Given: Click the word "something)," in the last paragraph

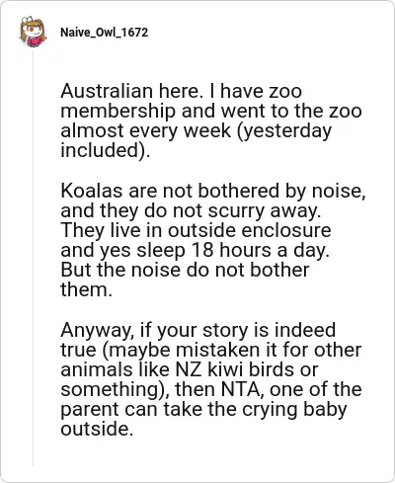Looking at the screenshot, I should pos(116,390).
